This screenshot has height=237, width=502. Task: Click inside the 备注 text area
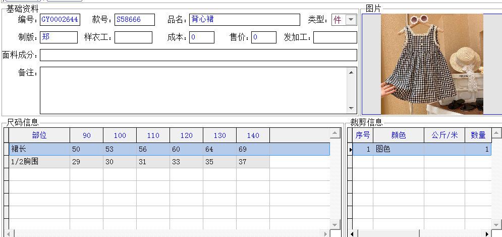click(x=193, y=90)
